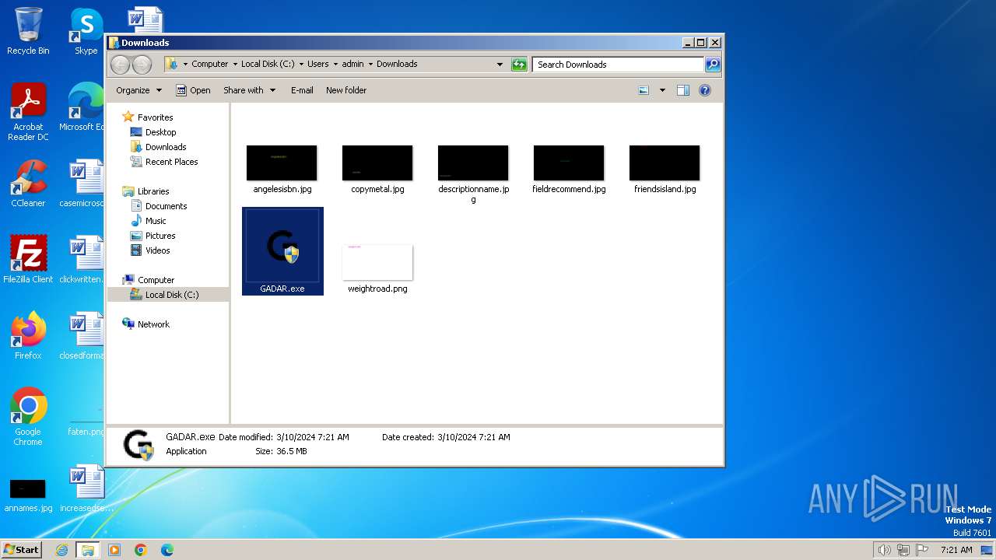The width and height of the screenshot is (996, 560).
Task: Open Internet Explorer from taskbar
Action: click(62, 550)
